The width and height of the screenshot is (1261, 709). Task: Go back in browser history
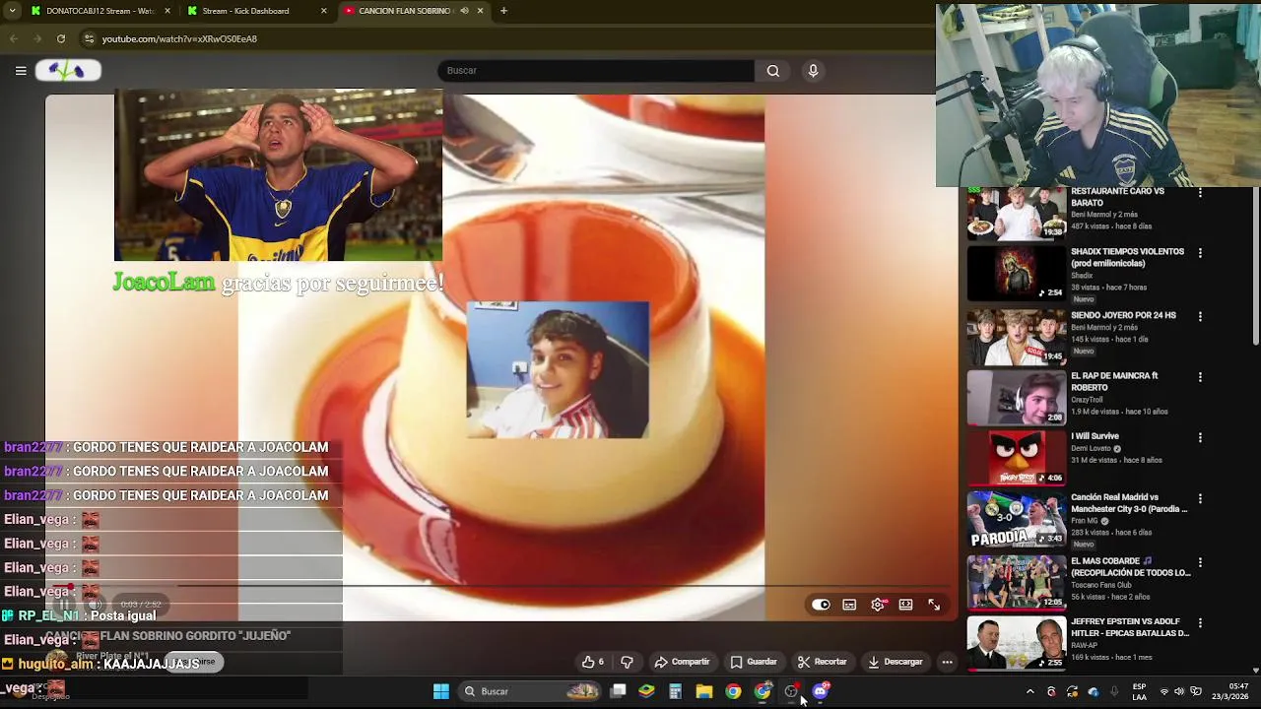[14, 38]
